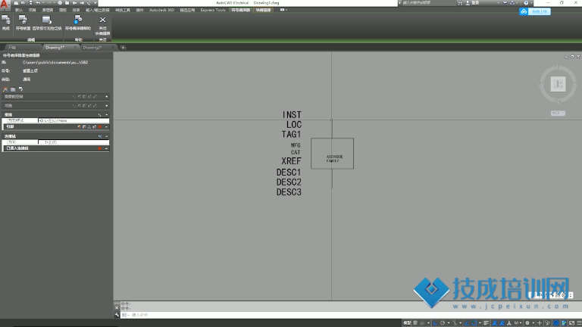The height and width of the screenshot is (327, 582).
Task: Click the blue icon in 连接线 header
Action: point(100,136)
